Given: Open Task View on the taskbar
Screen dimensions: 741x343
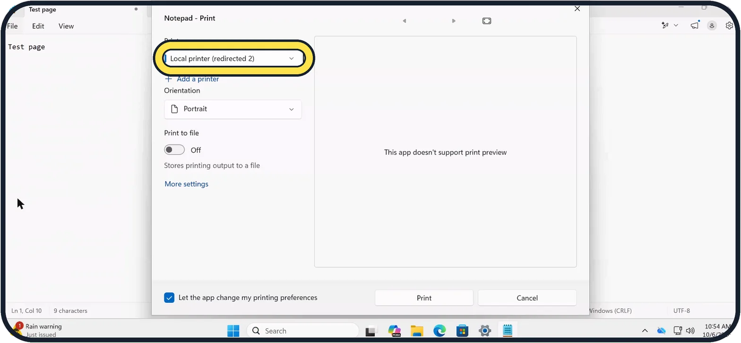Looking at the screenshot, I should [371, 331].
